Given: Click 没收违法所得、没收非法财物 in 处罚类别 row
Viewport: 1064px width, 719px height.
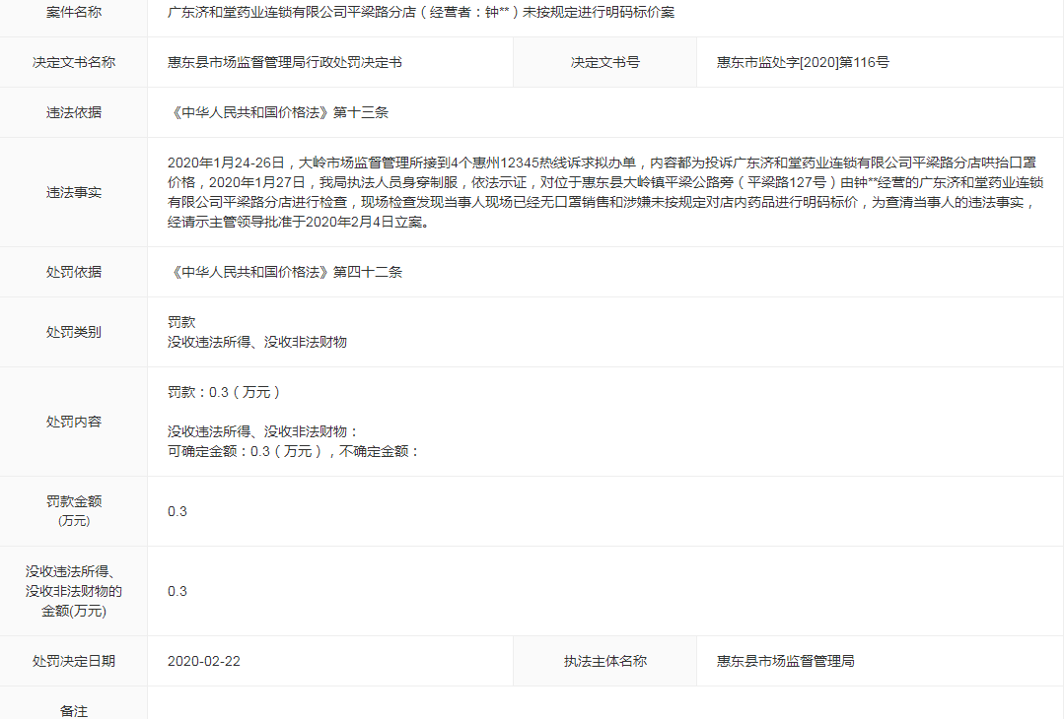Looking at the screenshot, I should [257, 342].
